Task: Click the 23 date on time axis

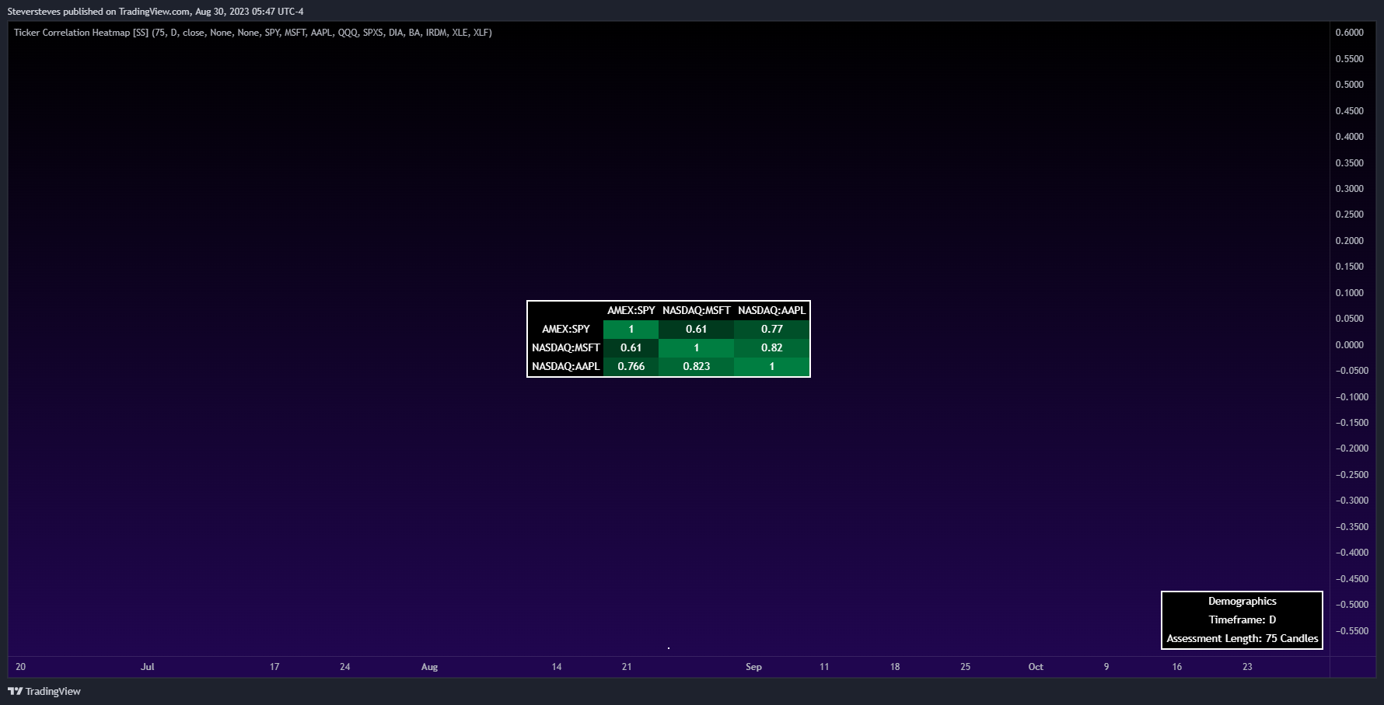Action: pos(1247,667)
